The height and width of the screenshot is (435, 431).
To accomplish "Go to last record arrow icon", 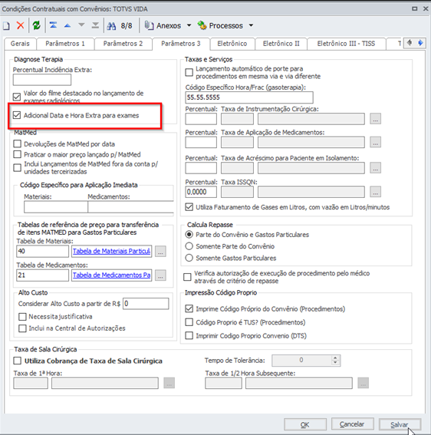I will (95, 25).
